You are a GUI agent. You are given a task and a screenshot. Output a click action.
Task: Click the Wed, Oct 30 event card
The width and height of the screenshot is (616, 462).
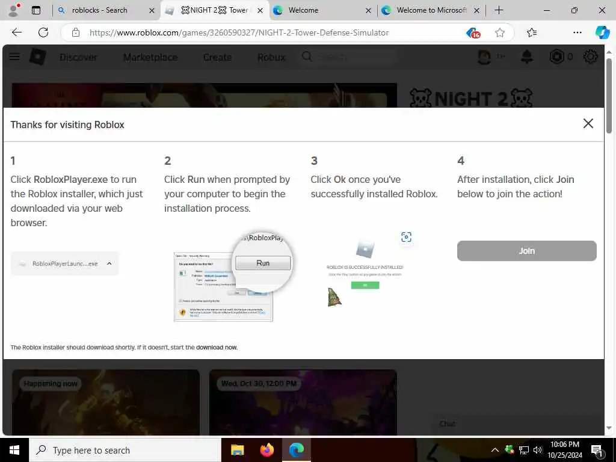[303, 402]
